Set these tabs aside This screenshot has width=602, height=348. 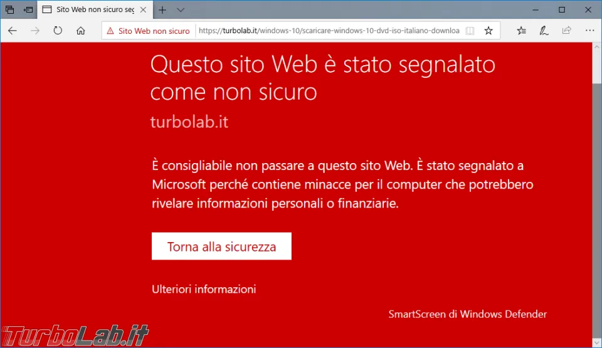point(28,9)
